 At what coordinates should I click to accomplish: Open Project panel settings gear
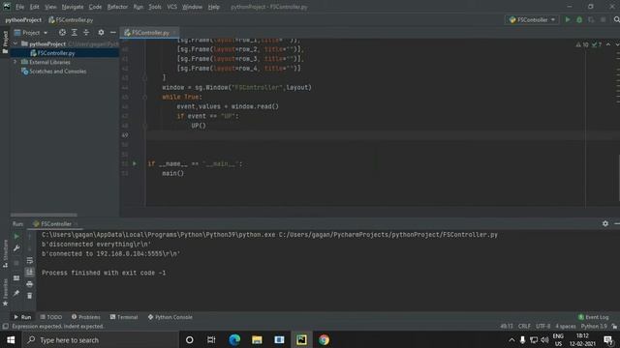pyautogui.click(x=101, y=32)
